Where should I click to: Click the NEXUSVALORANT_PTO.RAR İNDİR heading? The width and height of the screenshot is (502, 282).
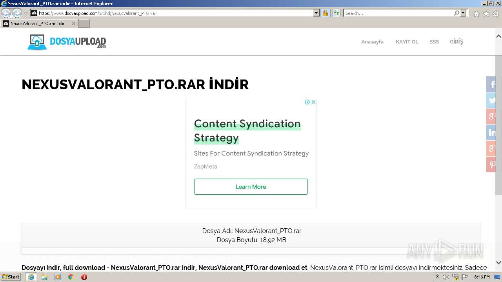point(135,84)
